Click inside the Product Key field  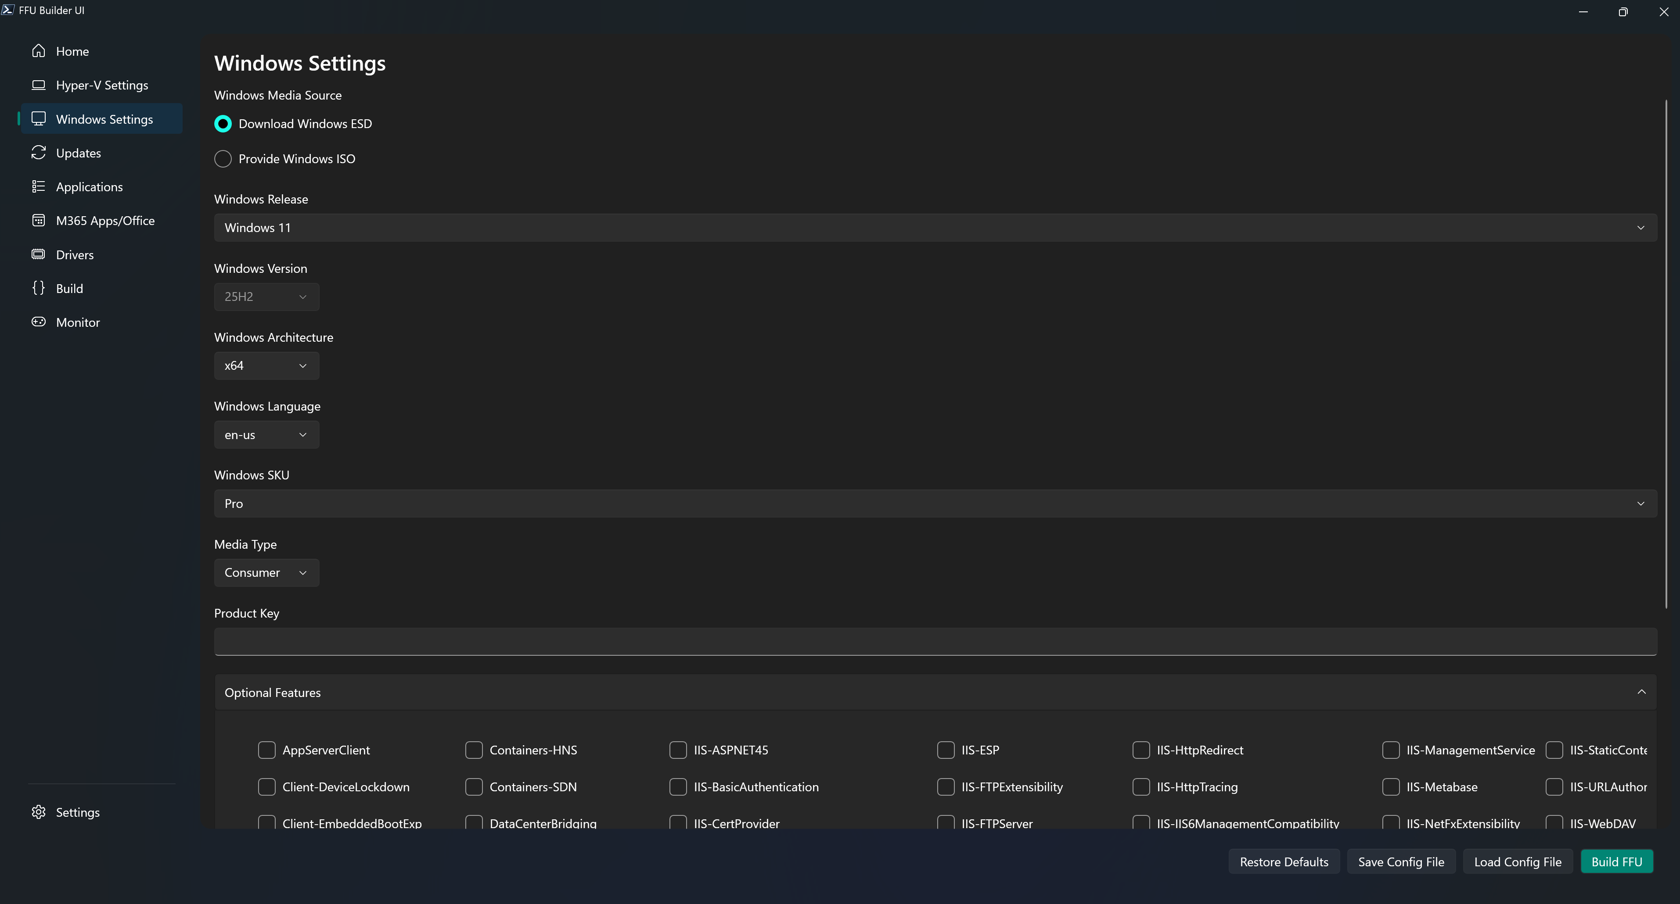[x=935, y=641]
